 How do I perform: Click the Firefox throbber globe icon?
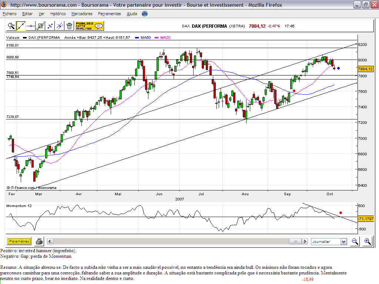pos(145,14)
